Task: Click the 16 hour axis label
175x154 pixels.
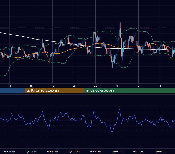Action: coord(31,86)
